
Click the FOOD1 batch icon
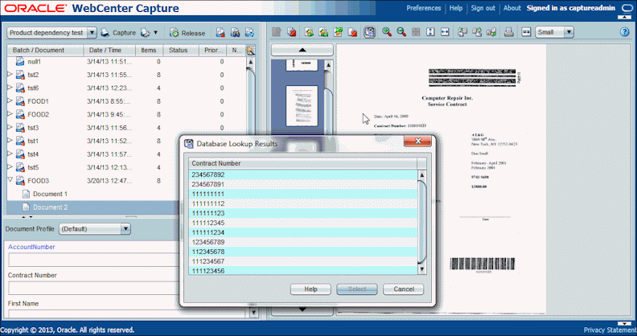[20, 101]
